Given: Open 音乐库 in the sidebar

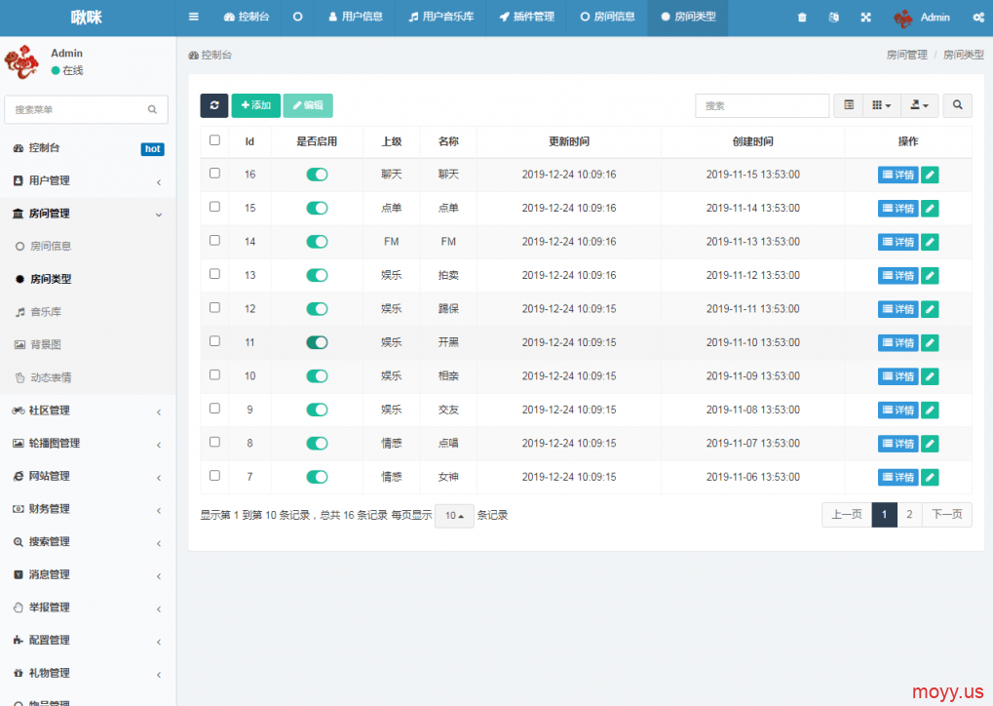Looking at the screenshot, I should click(x=88, y=312).
